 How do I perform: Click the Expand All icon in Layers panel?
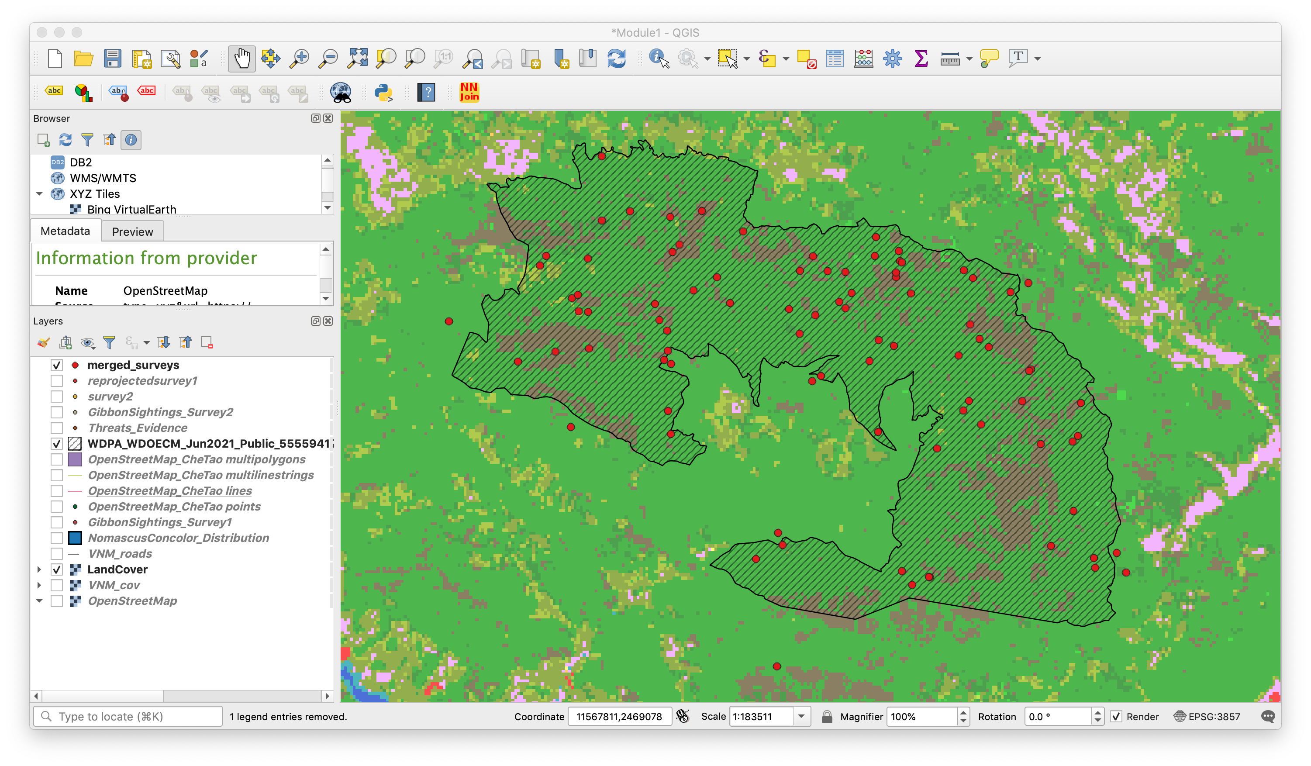tap(164, 342)
